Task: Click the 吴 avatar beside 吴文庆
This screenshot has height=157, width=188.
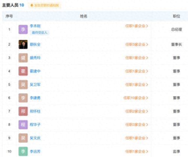Action: (x=23, y=138)
